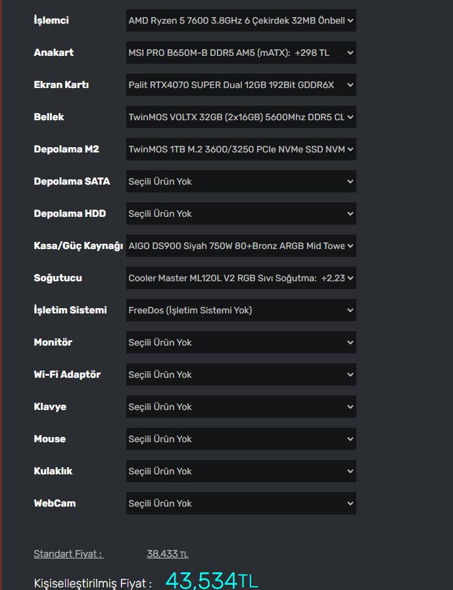This screenshot has width=453, height=590.
Task: Expand the Depolama M2 storage dropdown
Action: point(241,149)
